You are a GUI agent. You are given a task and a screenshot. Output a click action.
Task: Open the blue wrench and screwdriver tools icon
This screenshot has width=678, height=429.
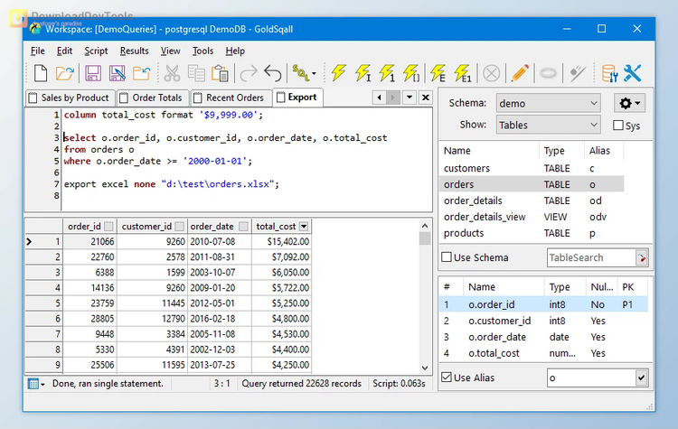pos(632,73)
